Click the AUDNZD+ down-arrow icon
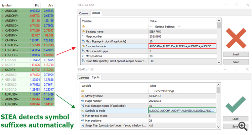Image resolution: width=252 pixels, height=135 pixels. (x=2, y=99)
